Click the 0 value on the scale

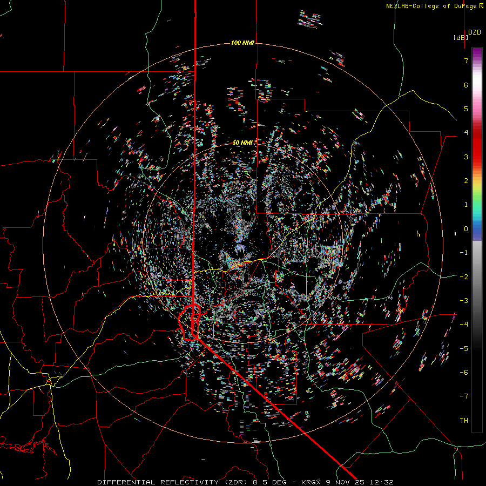[466, 229]
